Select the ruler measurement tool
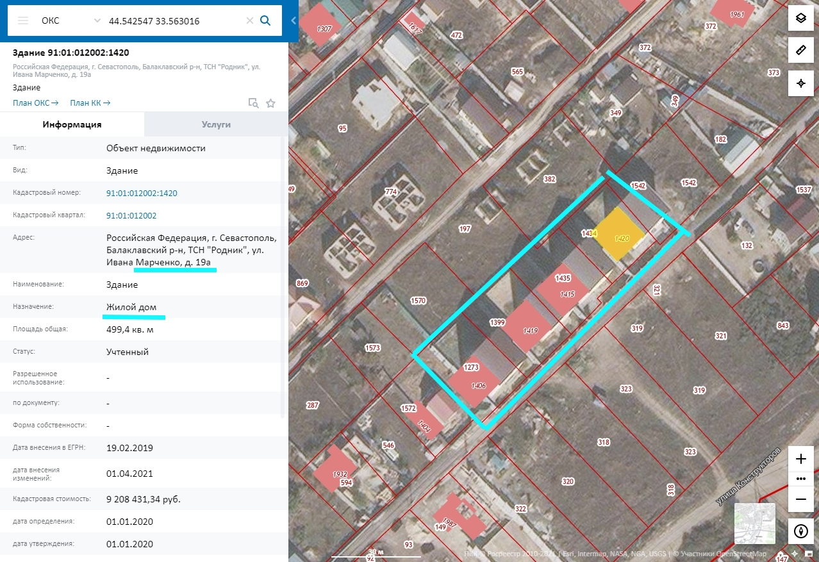 point(800,50)
